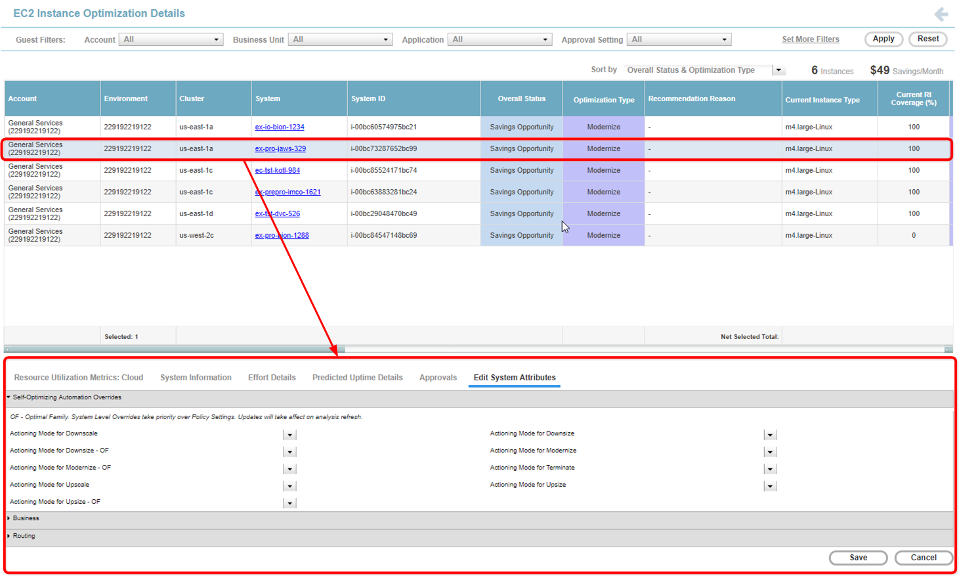
Task: Click the back arrow icon at top right
Action: 941,14
